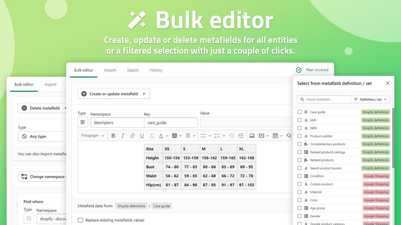Click the Shopify definitions badge on EAN row

pos(376,120)
